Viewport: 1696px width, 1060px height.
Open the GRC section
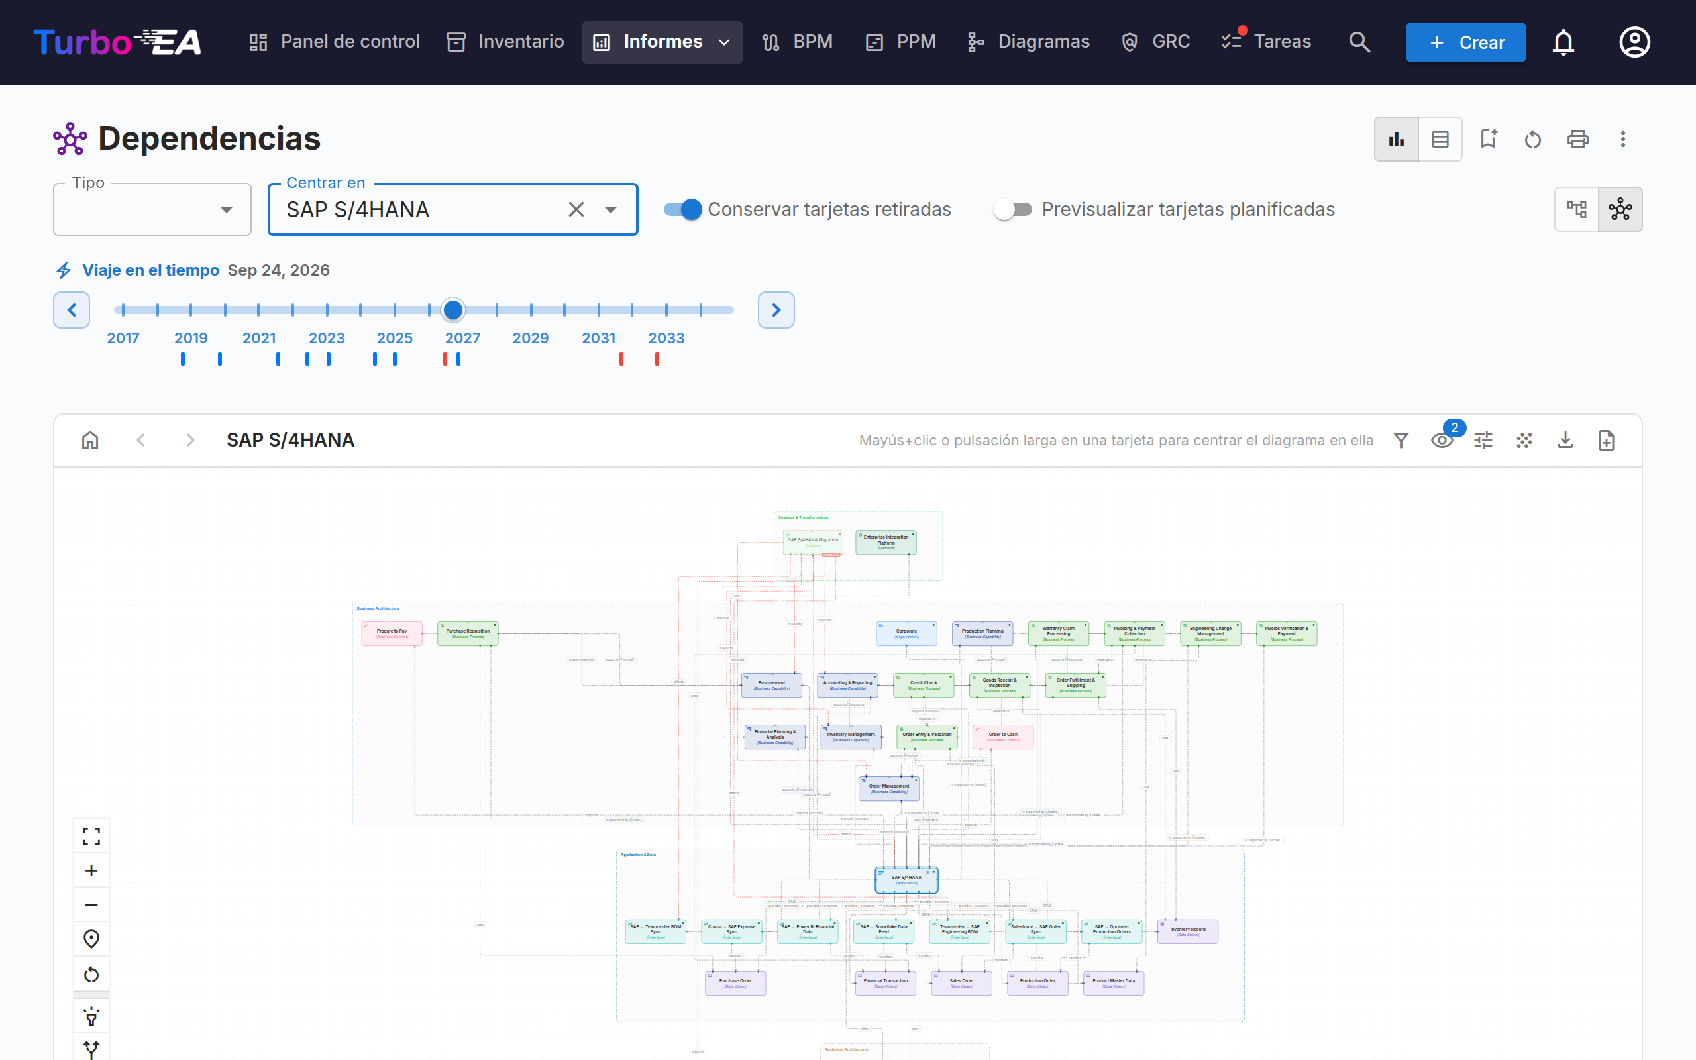[1155, 42]
